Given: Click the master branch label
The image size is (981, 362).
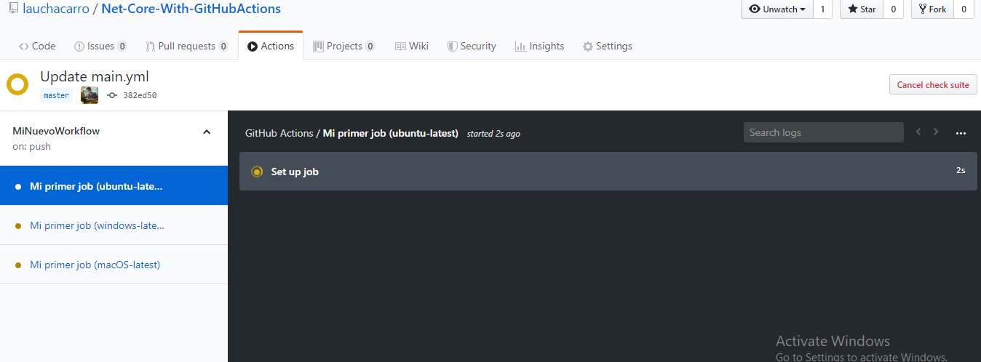Looking at the screenshot, I should click(x=56, y=95).
